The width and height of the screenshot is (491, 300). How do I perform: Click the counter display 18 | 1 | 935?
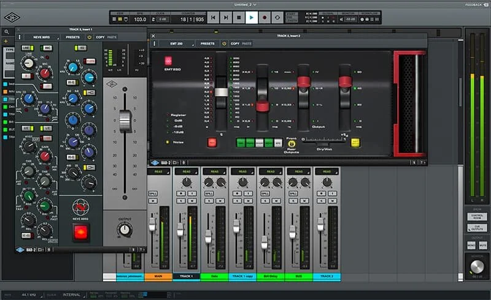(x=192, y=20)
